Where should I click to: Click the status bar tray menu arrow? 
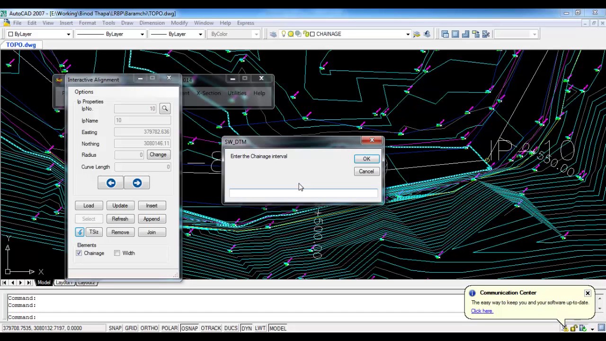[592, 329]
